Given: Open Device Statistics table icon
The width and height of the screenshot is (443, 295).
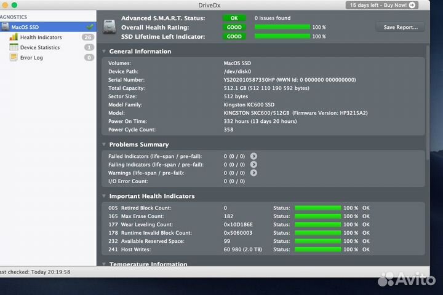Looking at the screenshot, I should (x=14, y=47).
